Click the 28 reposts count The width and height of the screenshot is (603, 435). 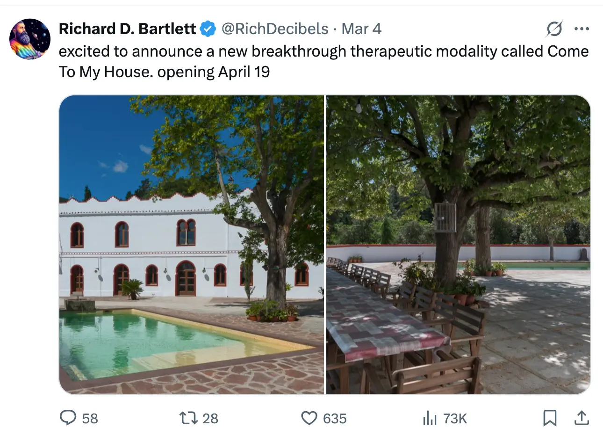(x=210, y=419)
